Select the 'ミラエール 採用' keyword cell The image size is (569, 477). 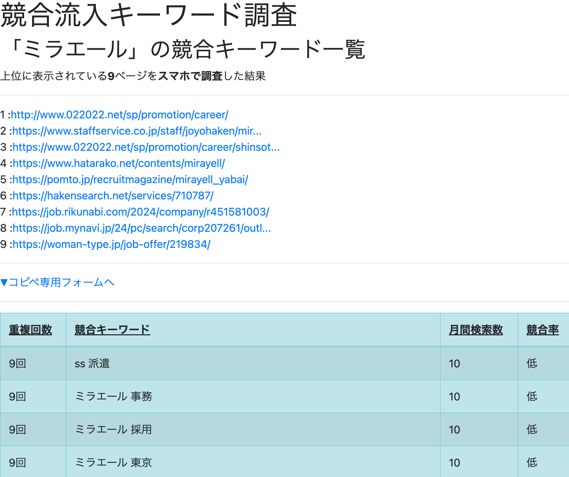tap(253, 429)
